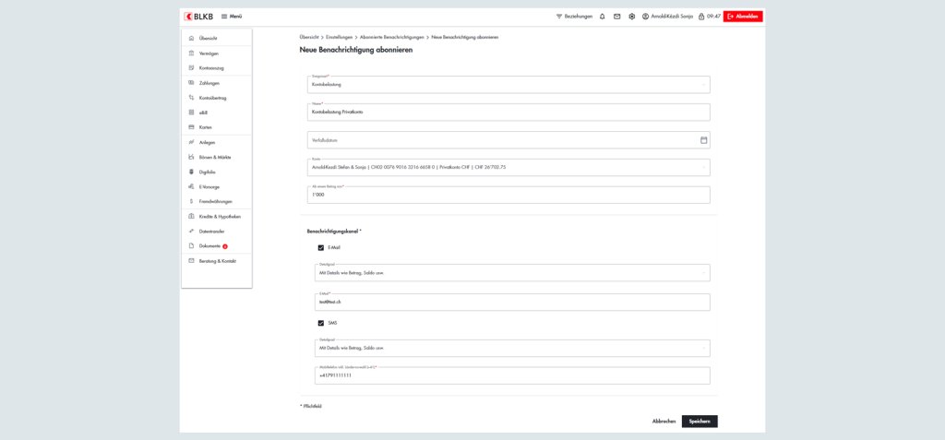Click the Übersicht home icon in sidebar

(191, 38)
